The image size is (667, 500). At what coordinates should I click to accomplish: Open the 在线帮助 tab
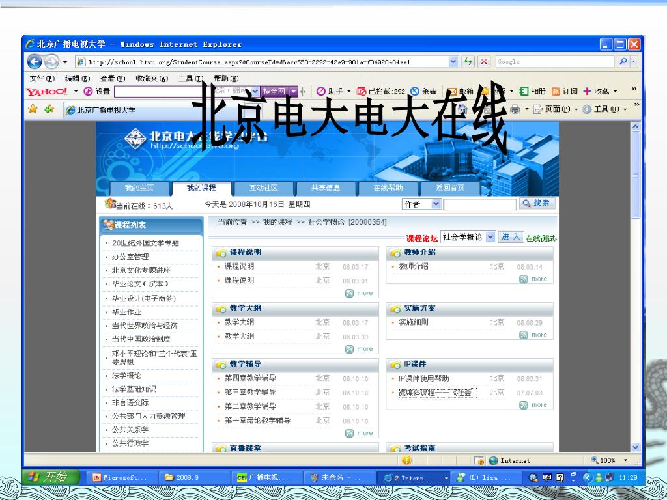click(388, 188)
